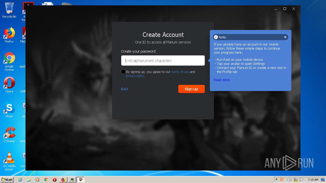Check the agree to terms checkbox
The image size is (326, 183).
(123, 72)
